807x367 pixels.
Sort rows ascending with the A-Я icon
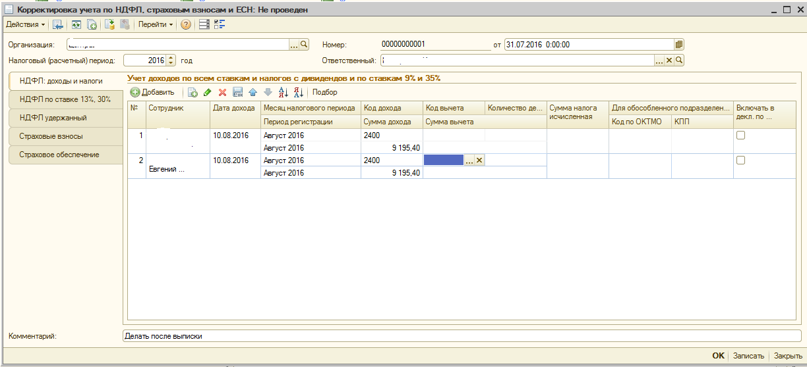point(284,93)
